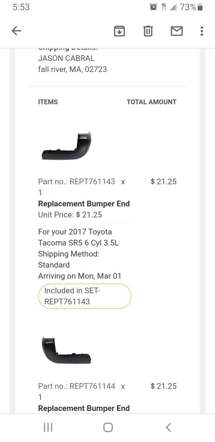This screenshot has height=442, width=215.
Task: Tap the clock showing 5:53
Action: (x=21, y=7)
